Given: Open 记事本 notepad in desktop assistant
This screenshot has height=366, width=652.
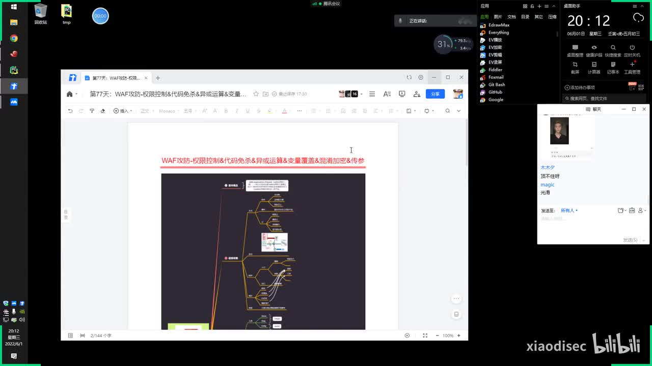Looking at the screenshot, I should coord(613,67).
